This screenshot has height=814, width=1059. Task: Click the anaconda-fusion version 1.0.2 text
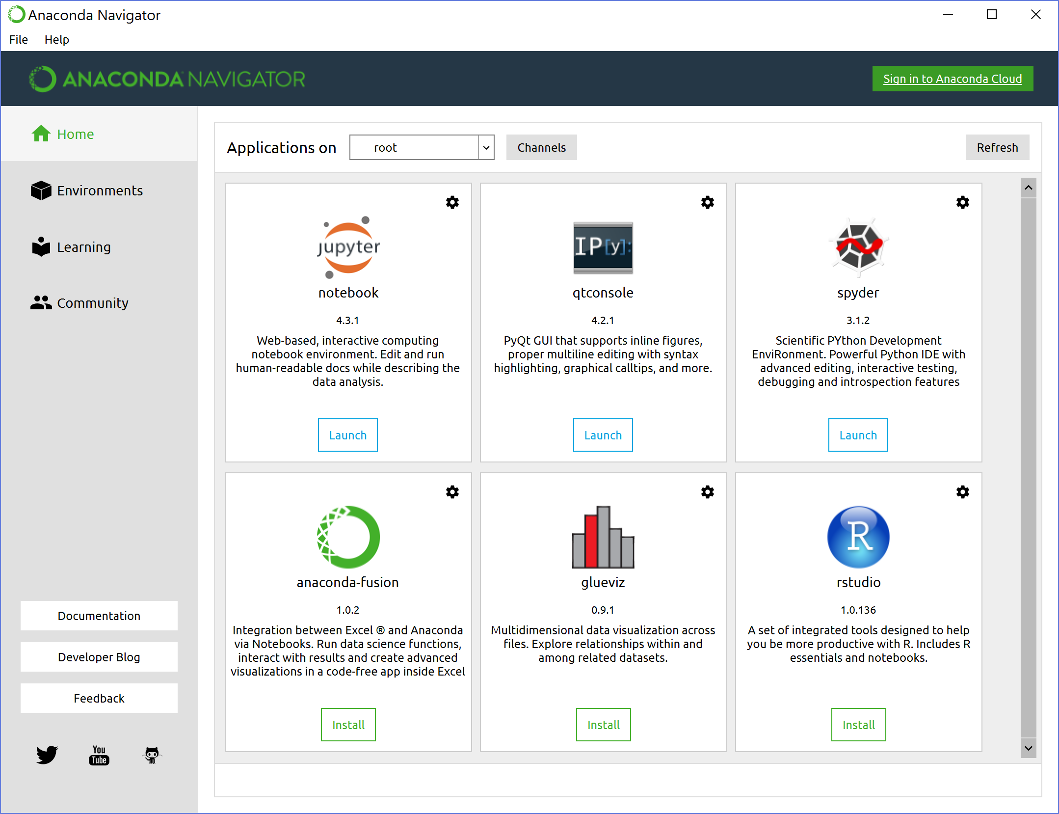347,610
